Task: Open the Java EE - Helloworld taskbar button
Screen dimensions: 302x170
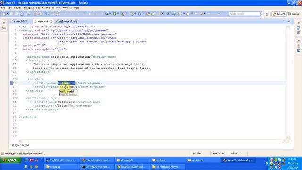Action: 238,160
